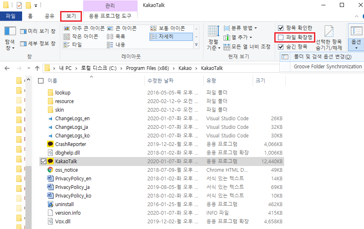Expand the chevron after Kakao breadcrumb
Image resolution: width=364 pixels, height=229 pixels.
[x=197, y=68]
